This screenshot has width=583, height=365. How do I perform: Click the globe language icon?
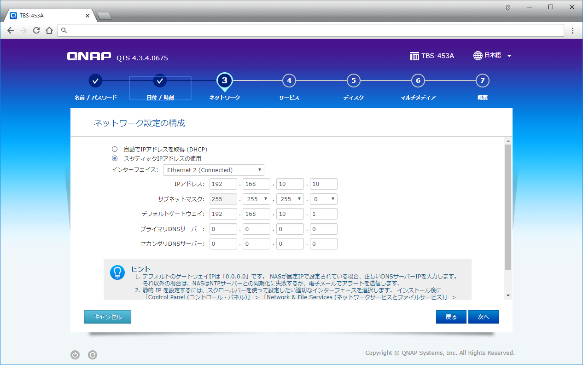pos(478,56)
